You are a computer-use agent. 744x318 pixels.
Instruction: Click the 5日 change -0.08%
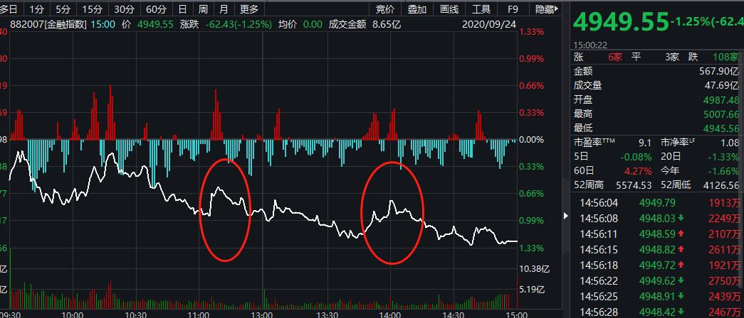[x=635, y=157]
